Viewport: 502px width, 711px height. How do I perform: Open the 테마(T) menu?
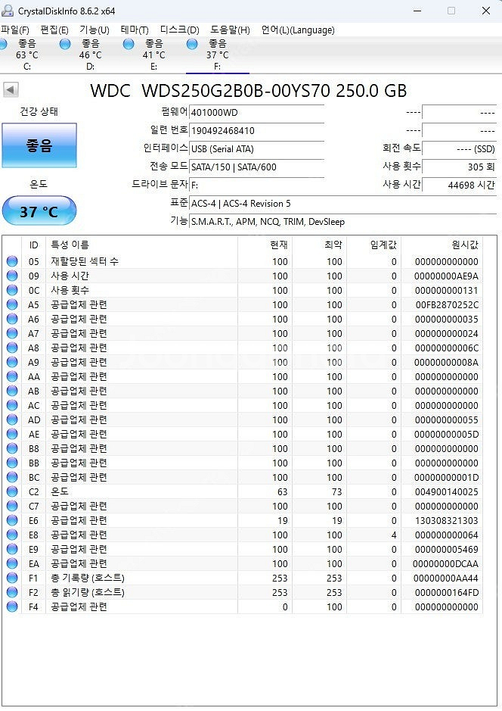[135, 30]
